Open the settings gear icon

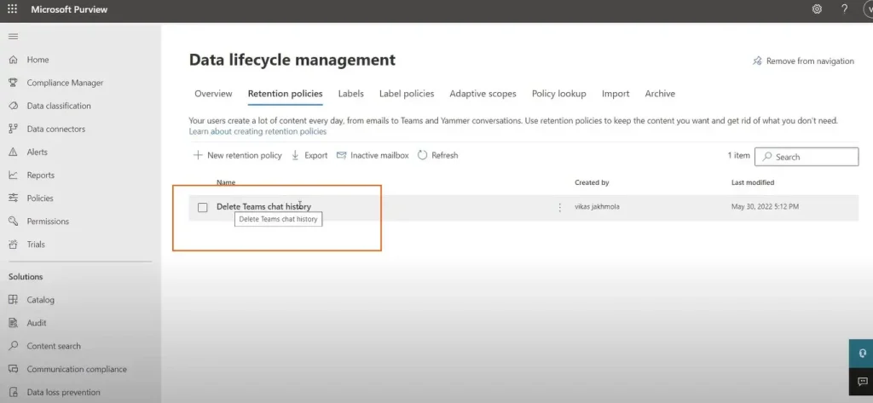[817, 9]
